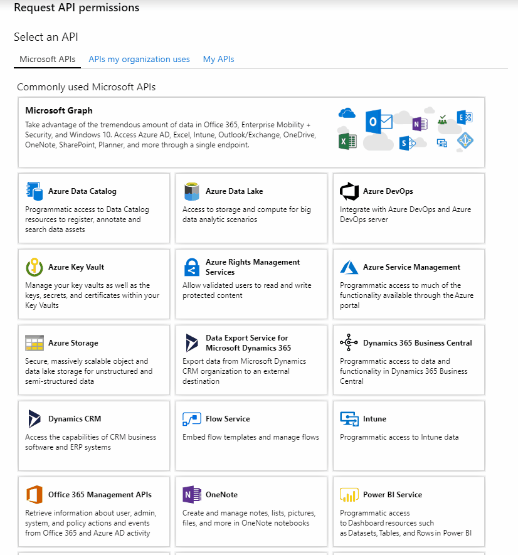Screen dimensions: 518x555
Task: Click the "Select an API" heading
Action: pyautogui.click(x=46, y=37)
